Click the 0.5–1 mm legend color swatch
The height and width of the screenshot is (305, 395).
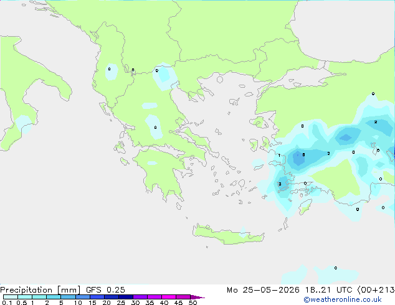25,297
